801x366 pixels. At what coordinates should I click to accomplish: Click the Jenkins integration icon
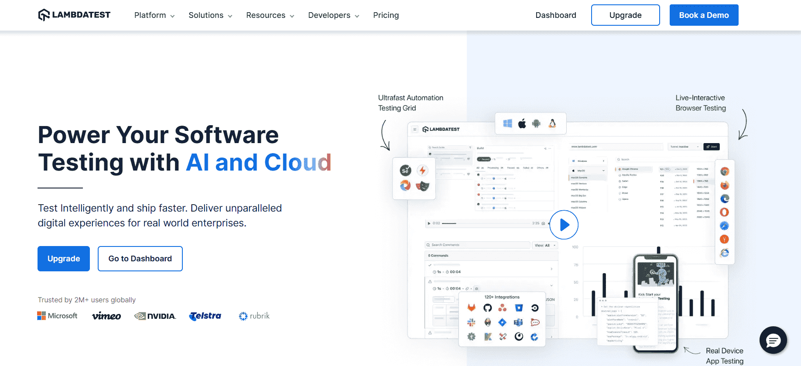click(x=488, y=322)
